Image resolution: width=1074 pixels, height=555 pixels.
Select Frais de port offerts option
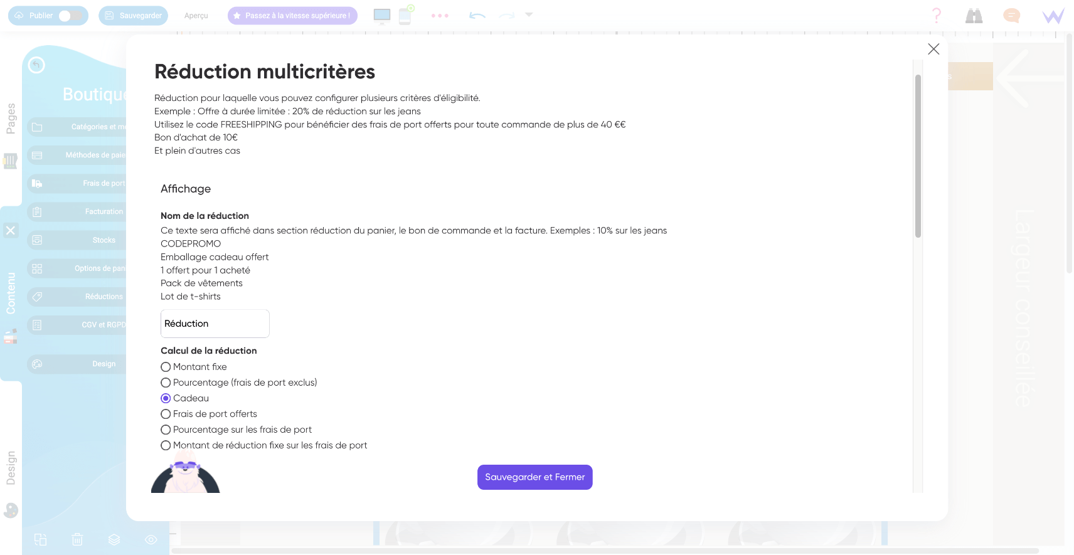[166, 414]
